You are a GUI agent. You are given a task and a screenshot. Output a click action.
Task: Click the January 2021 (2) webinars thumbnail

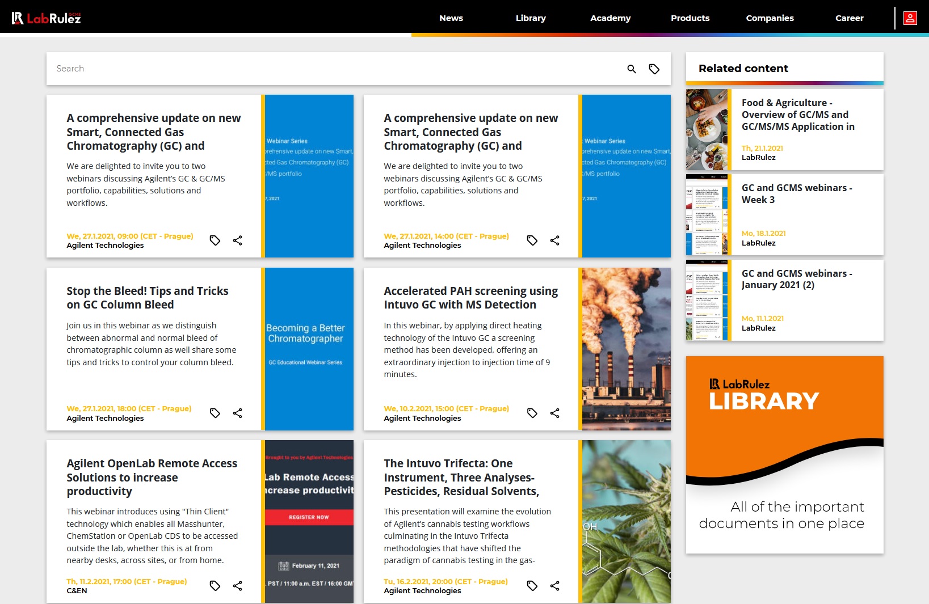click(707, 300)
